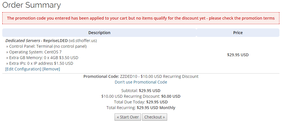Click Don't use Promotional Code
Image resolution: width=282 pixels, height=125 pixels.
pos(141,82)
